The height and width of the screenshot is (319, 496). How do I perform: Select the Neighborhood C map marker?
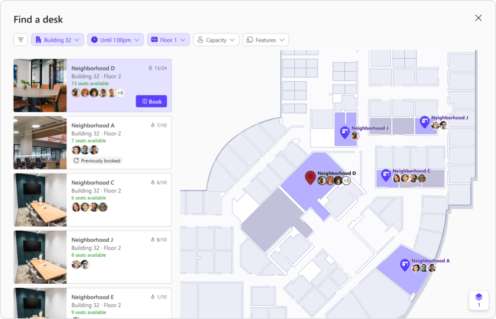[x=386, y=175]
